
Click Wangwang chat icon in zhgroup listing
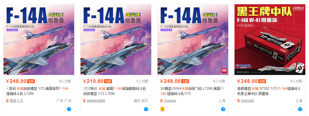(x=223, y=109)
